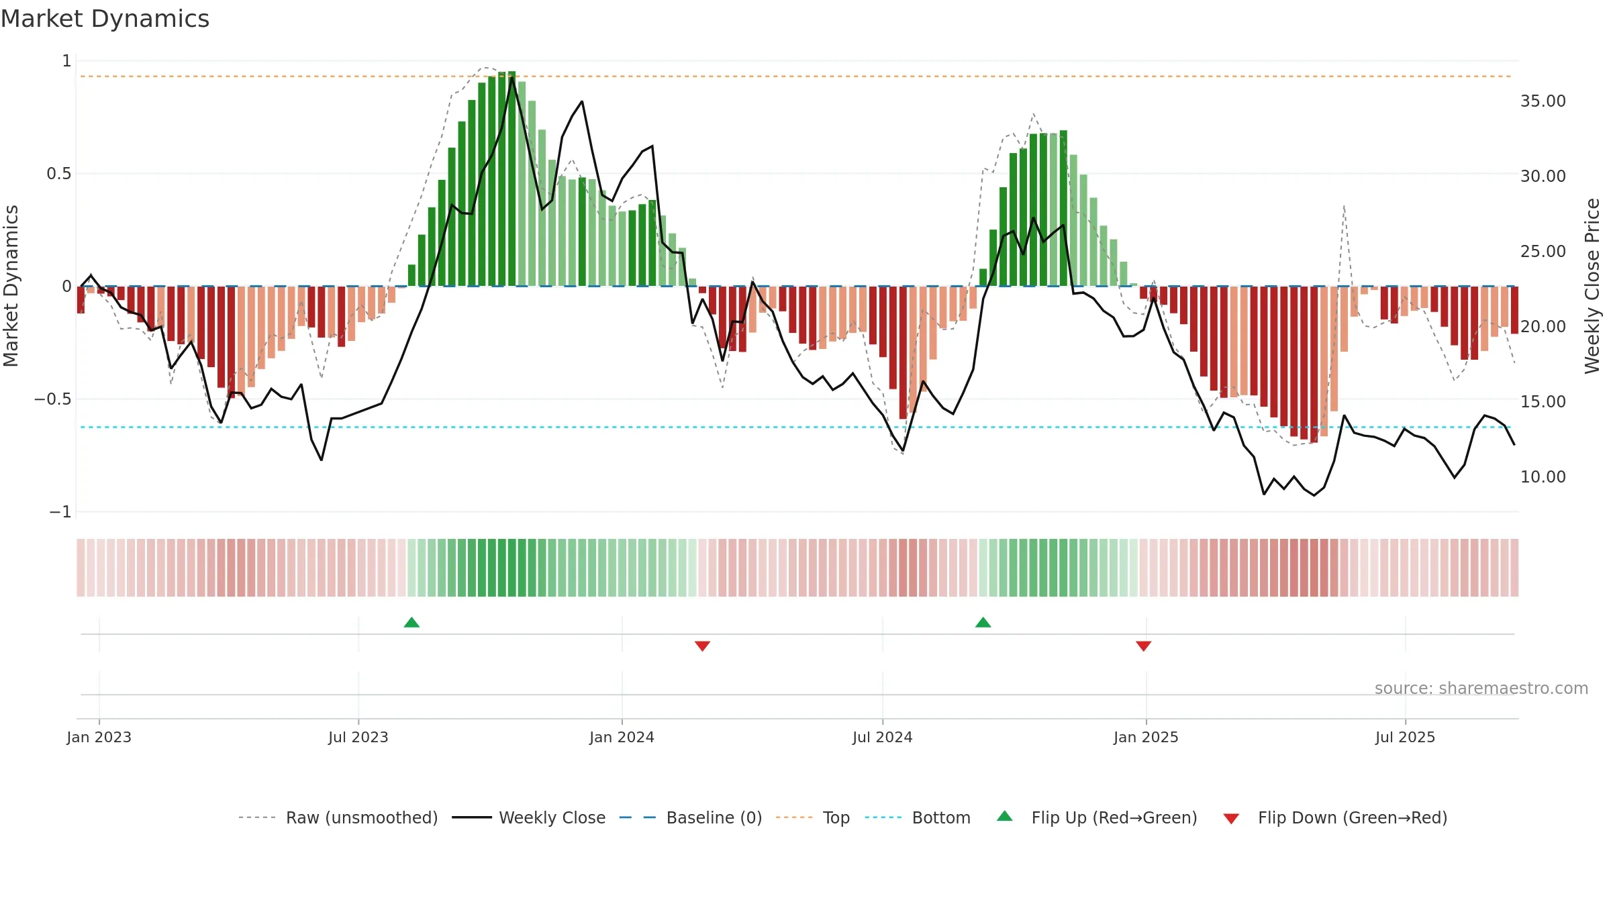The height and width of the screenshot is (906, 1611).
Task: Click the Jan 2023 axis label
Action: click(99, 737)
